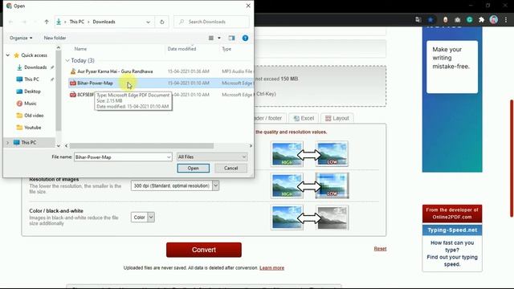This screenshot has height=289, width=514.
Task: Click the pin icon next to Downloads in Quick access
Action: coord(51,67)
